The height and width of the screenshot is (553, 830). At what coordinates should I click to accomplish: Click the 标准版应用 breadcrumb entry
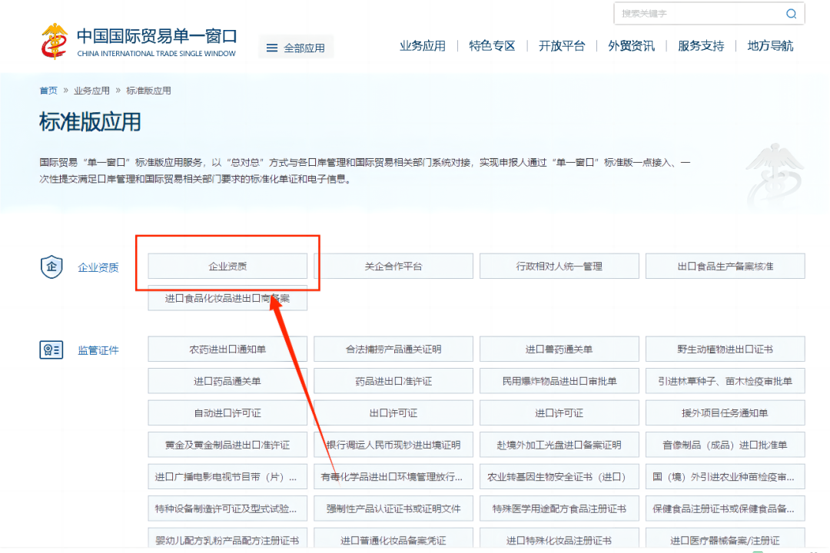pos(148,90)
